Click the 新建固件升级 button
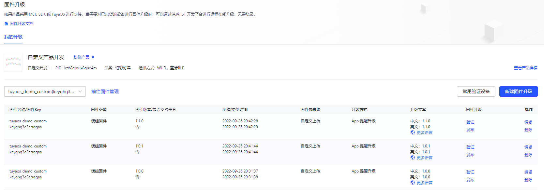 click(x=519, y=91)
